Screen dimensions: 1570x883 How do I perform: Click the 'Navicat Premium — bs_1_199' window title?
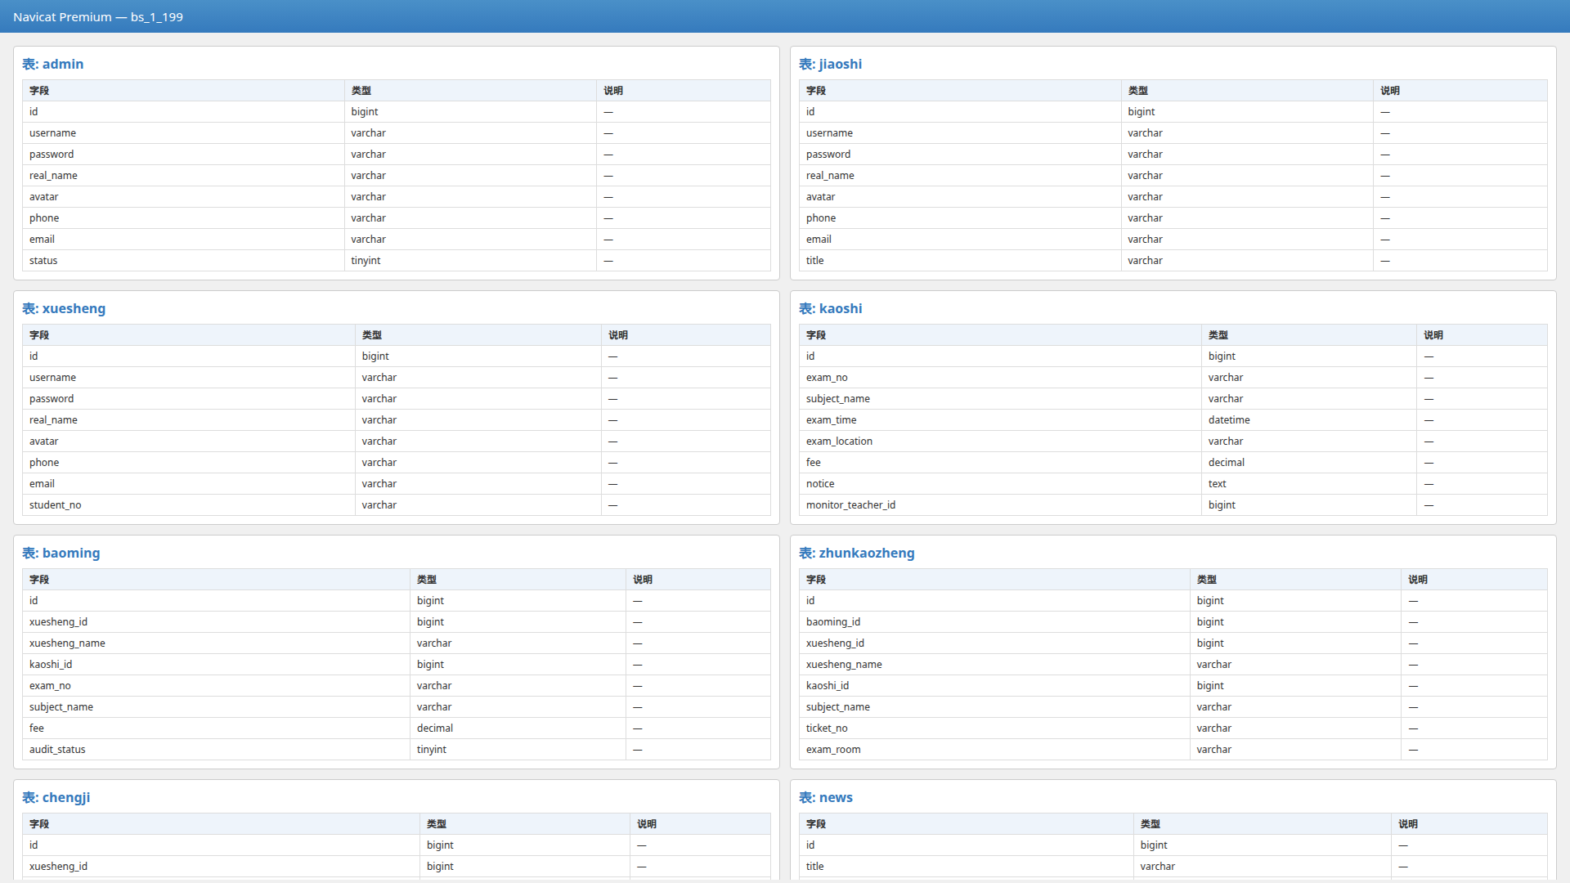[98, 16]
